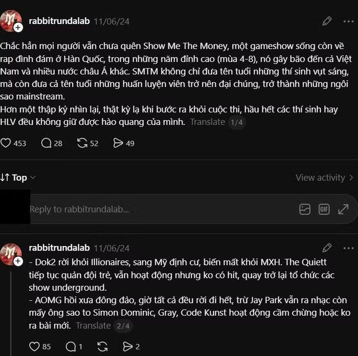
Task: Translate the second post about AOMG
Action: 93,326
